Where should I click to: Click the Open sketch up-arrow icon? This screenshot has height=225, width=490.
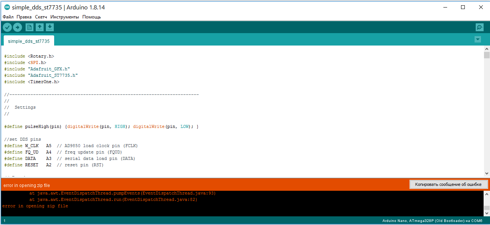coord(39,27)
